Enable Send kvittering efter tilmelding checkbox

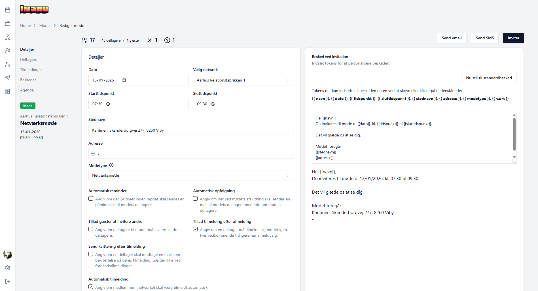pos(91,254)
